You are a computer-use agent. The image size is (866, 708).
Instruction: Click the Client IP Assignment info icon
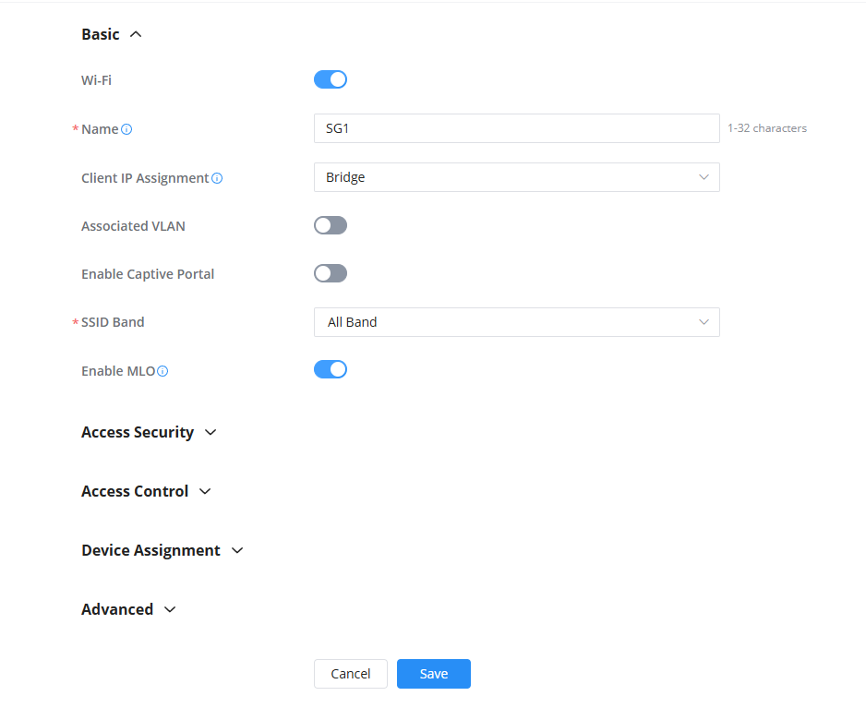[217, 178]
